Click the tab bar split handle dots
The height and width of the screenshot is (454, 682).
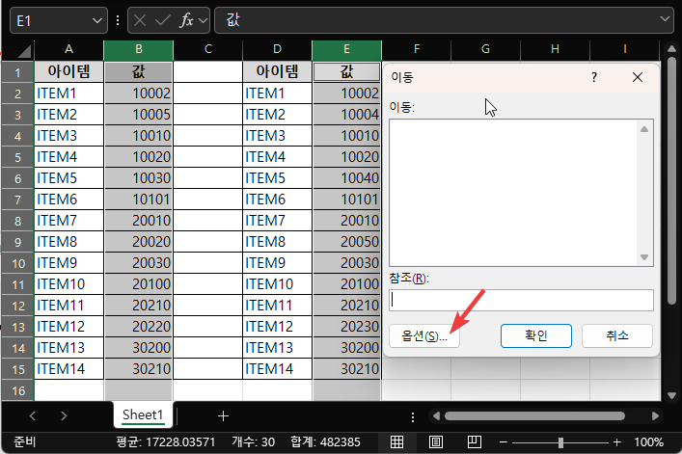click(412, 417)
